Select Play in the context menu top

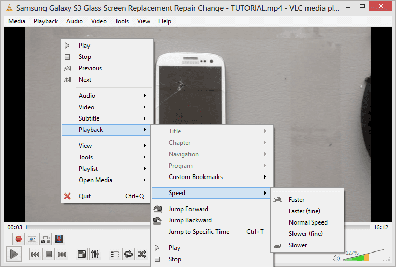(x=107, y=46)
